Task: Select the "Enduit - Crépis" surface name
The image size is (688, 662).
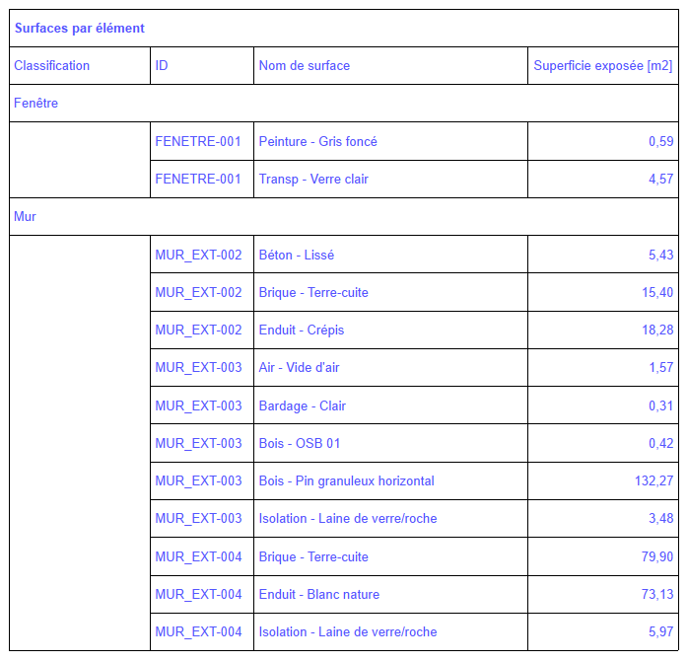Action: tap(301, 331)
